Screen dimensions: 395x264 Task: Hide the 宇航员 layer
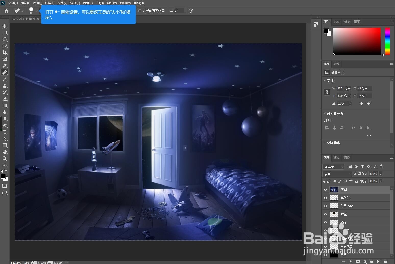tap(325, 198)
